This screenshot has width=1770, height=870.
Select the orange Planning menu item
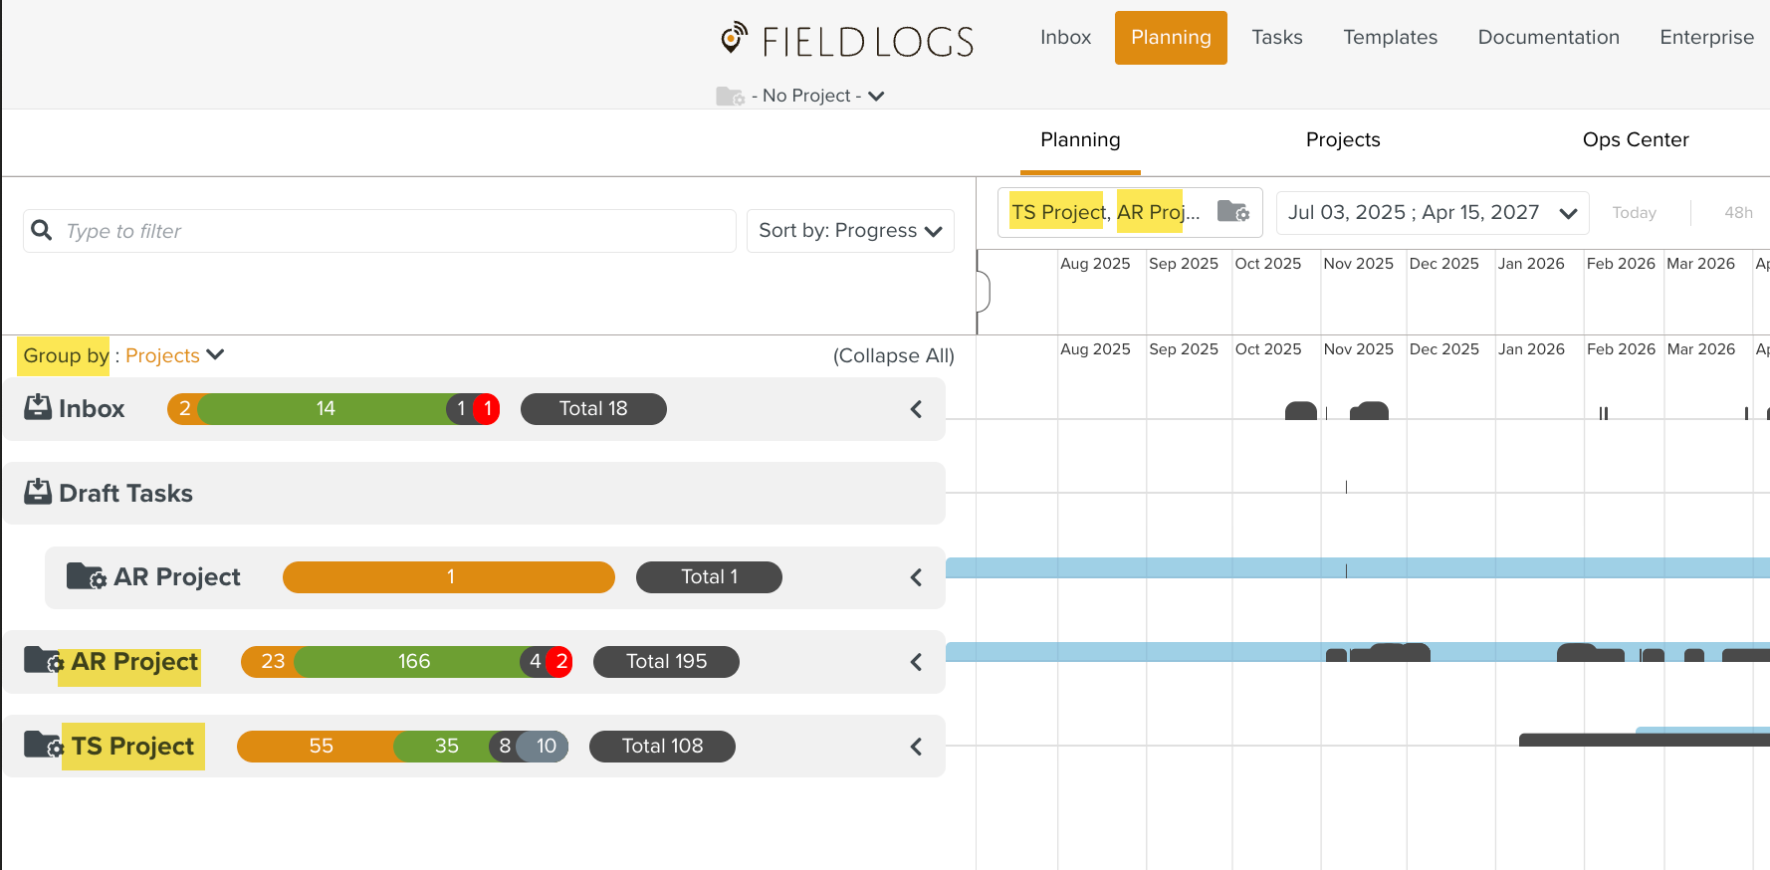pyautogui.click(x=1171, y=38)
